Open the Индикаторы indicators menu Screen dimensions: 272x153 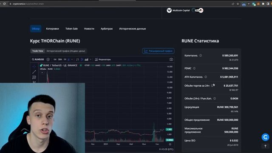click(103, 59)
